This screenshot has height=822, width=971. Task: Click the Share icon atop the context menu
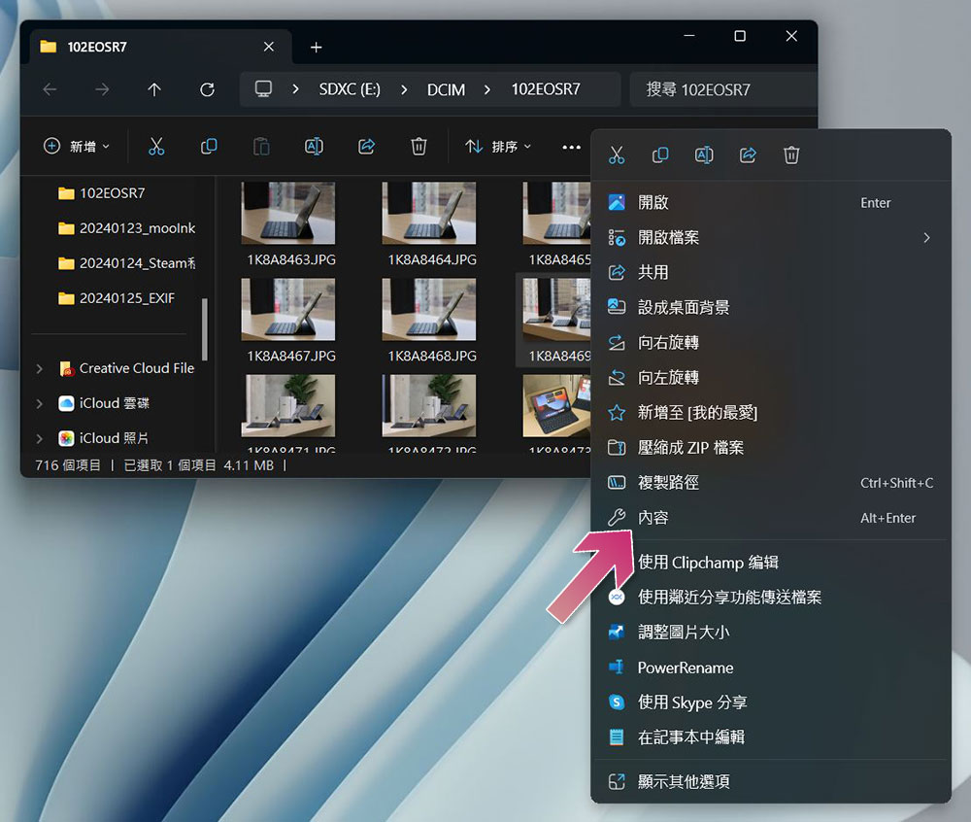click(748, 154)
